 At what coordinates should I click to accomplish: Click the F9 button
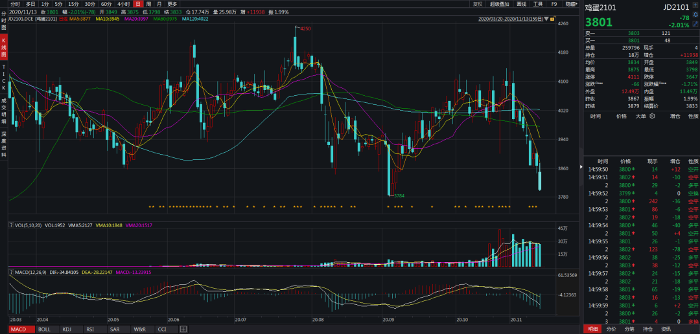(x=554, y=4)
